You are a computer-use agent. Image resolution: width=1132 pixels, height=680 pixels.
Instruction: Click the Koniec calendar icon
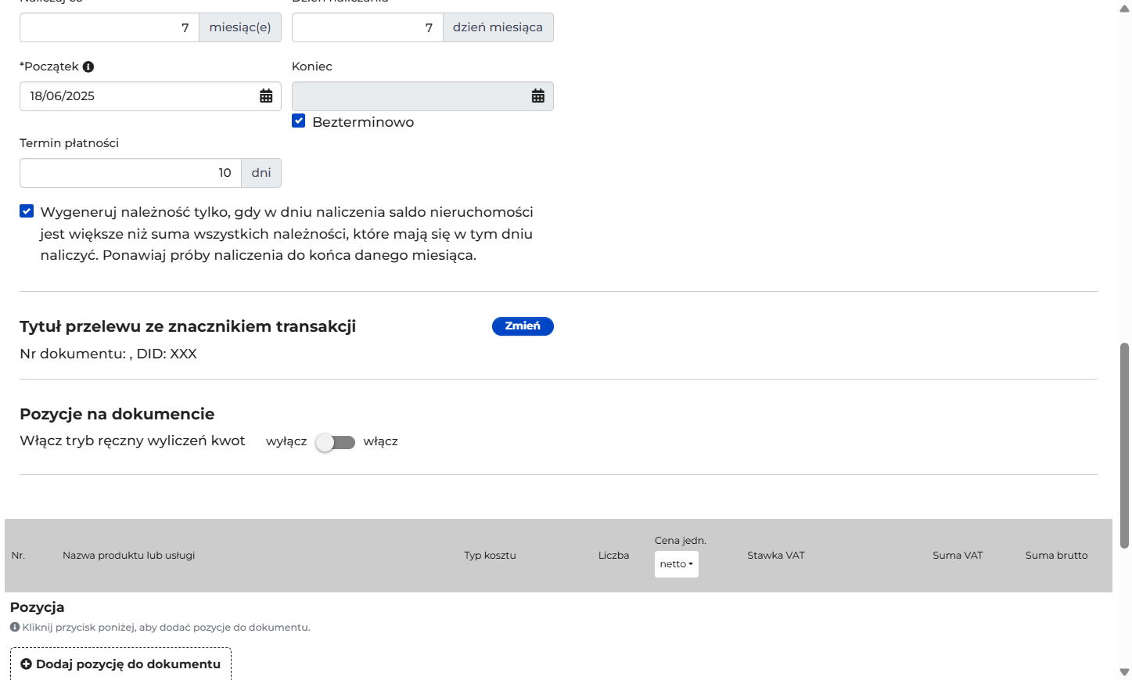pyautogui.click(x=538, y=96)
